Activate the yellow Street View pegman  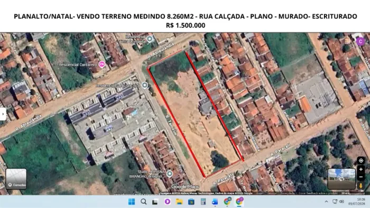[361, 186]
